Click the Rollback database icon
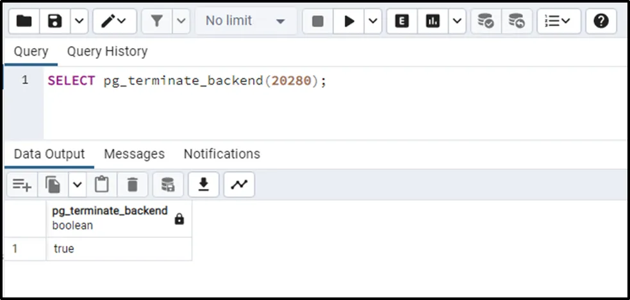630x300 pixels. coord(517,21)
